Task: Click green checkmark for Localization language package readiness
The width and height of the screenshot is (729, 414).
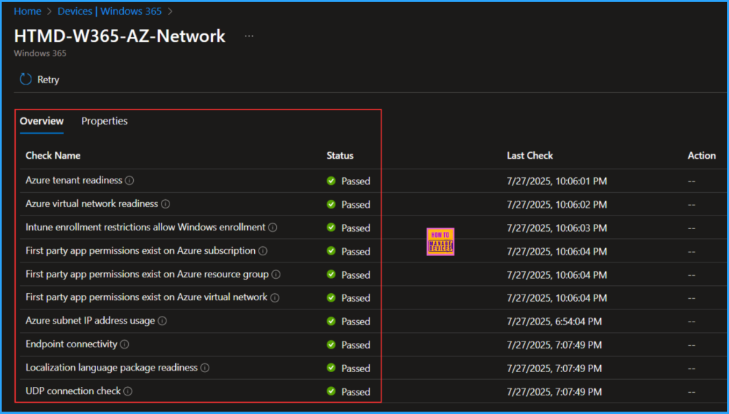Action: (x=331, y=368)
